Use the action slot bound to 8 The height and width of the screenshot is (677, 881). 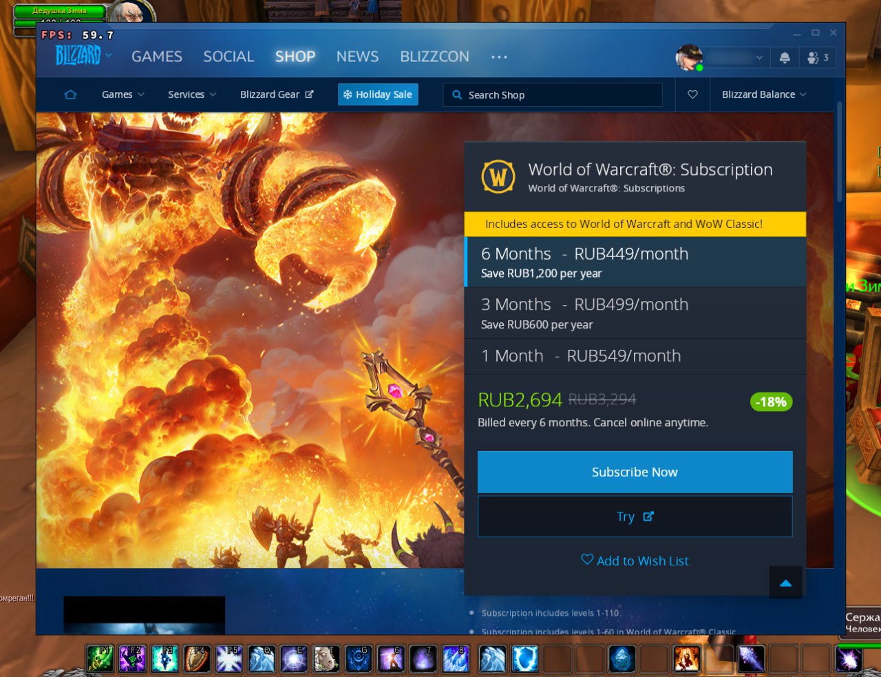point(456,659)
